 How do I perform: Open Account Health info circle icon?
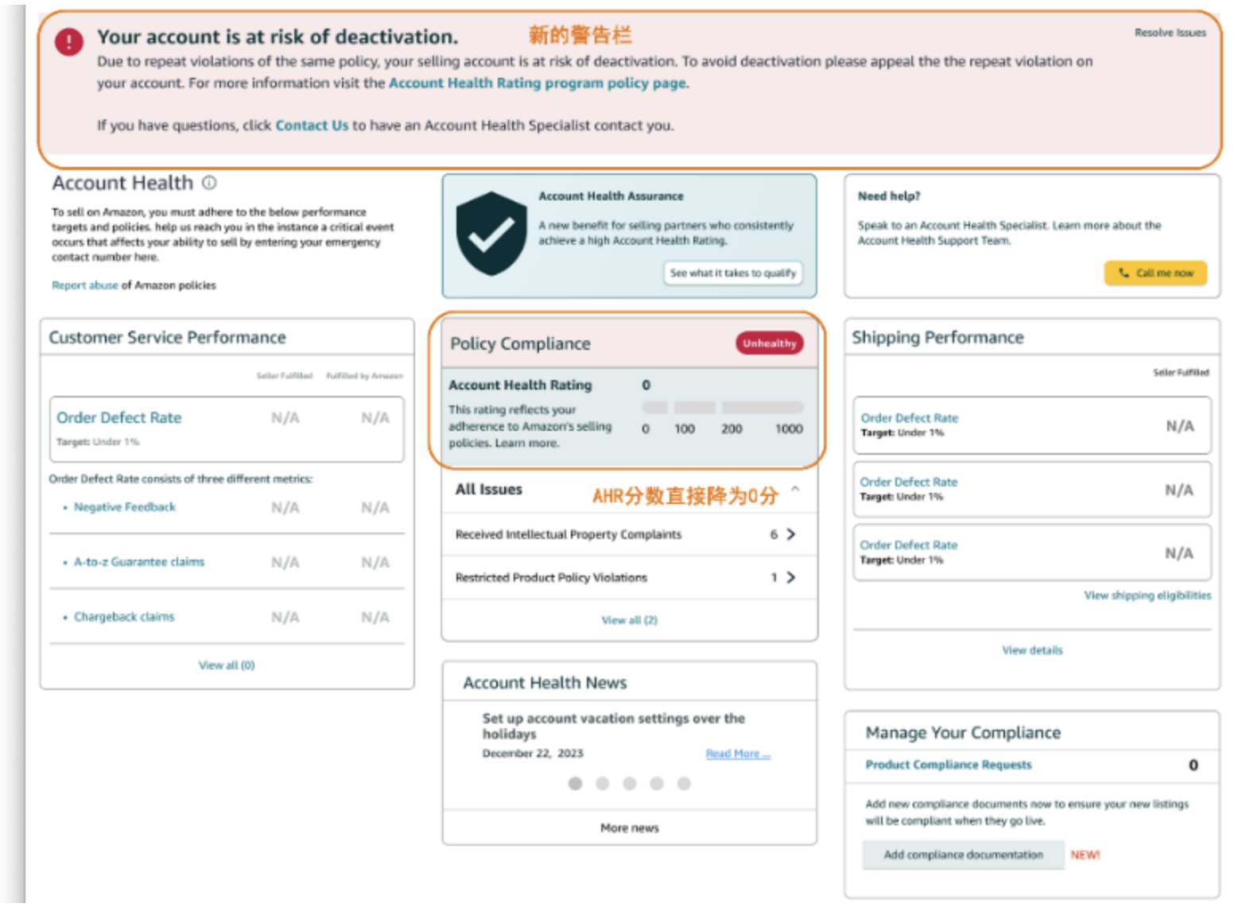pyautogui.click(x=209, y=183)
